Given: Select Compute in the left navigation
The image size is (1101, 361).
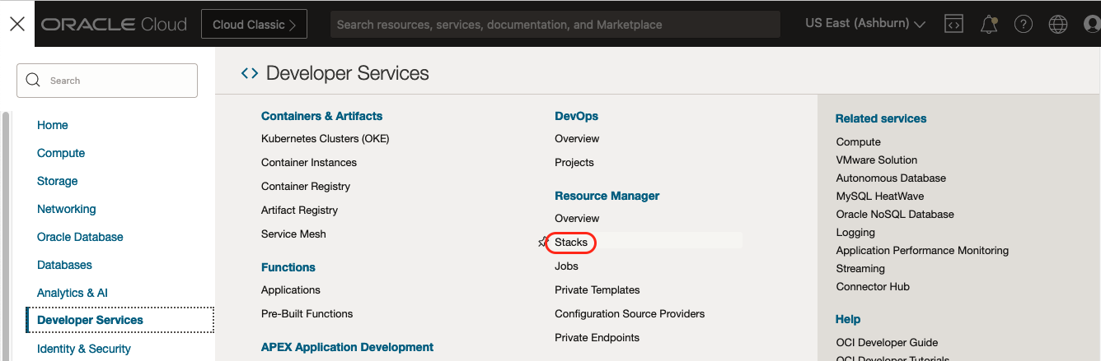Looking at the screenshot, I should pyautogui.click(x=61, y=153).
